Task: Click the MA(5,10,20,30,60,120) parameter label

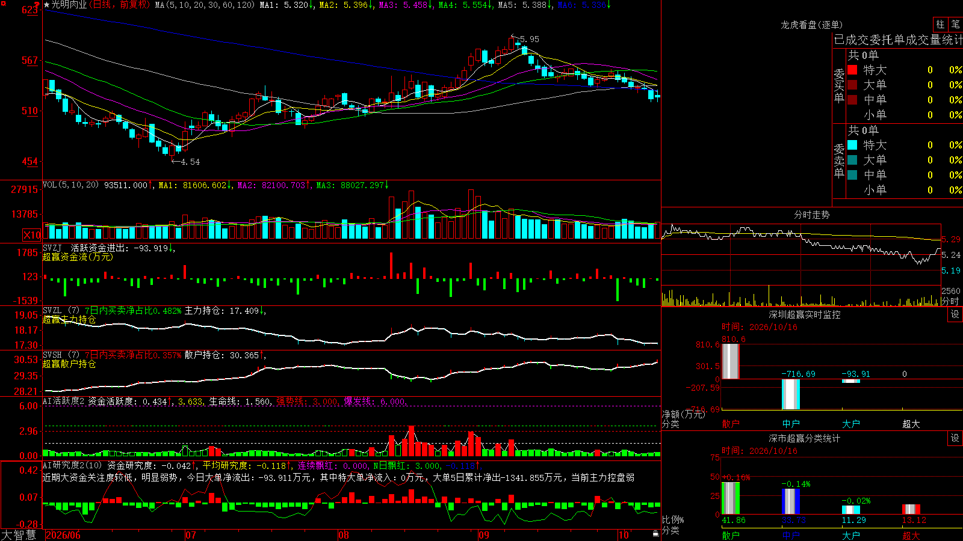Action: [x=205, y=5]
